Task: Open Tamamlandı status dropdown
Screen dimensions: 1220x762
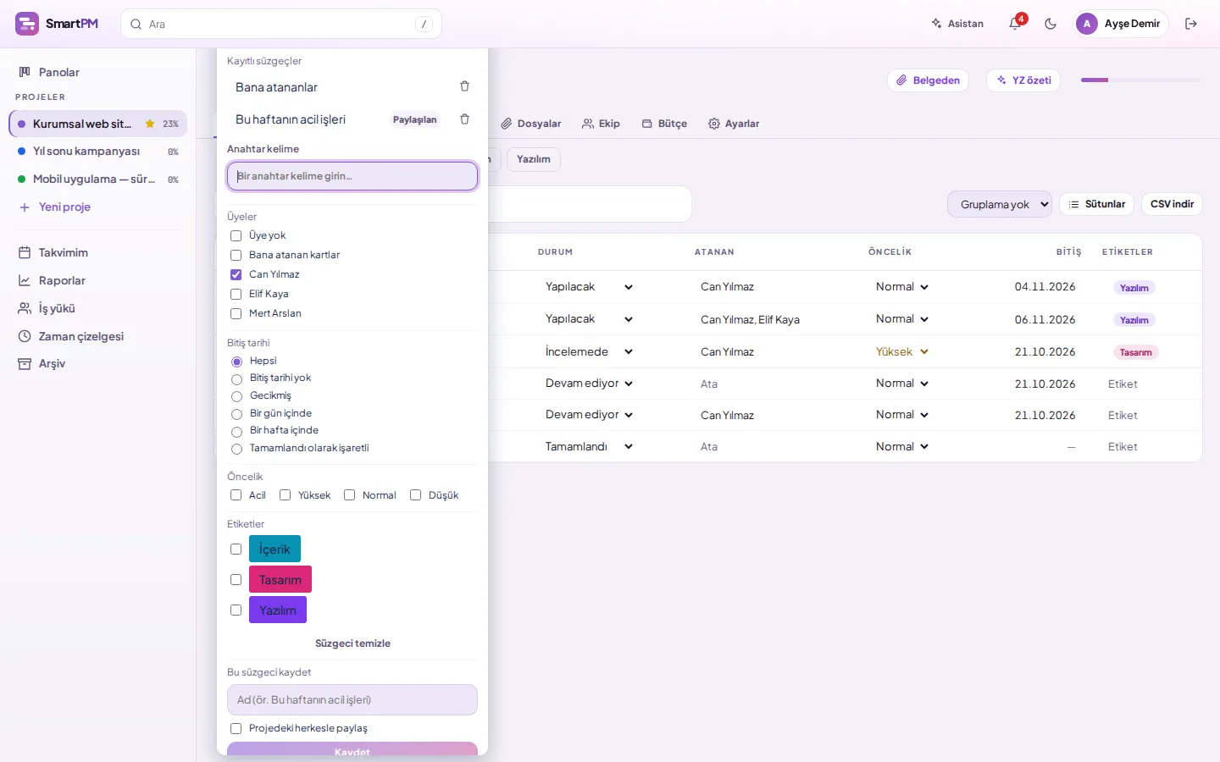Action: (589, 446)
